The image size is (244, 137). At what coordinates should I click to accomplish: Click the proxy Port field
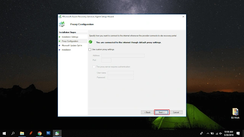[106, 60]
